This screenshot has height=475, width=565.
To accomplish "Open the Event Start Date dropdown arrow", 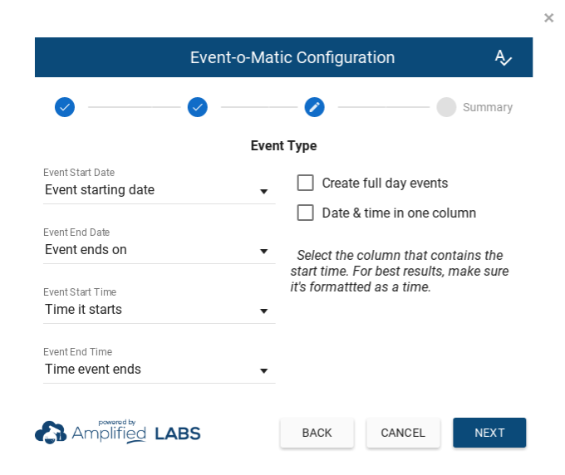I will click(x=263, y=191).
